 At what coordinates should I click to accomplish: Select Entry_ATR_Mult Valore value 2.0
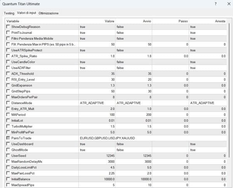coord(97,109)
